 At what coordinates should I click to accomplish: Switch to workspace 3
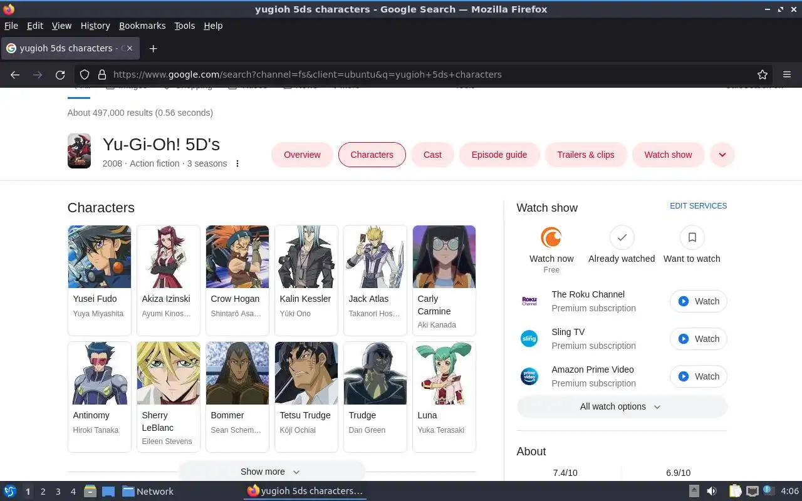pyautogui.click(x=58, y=492)
